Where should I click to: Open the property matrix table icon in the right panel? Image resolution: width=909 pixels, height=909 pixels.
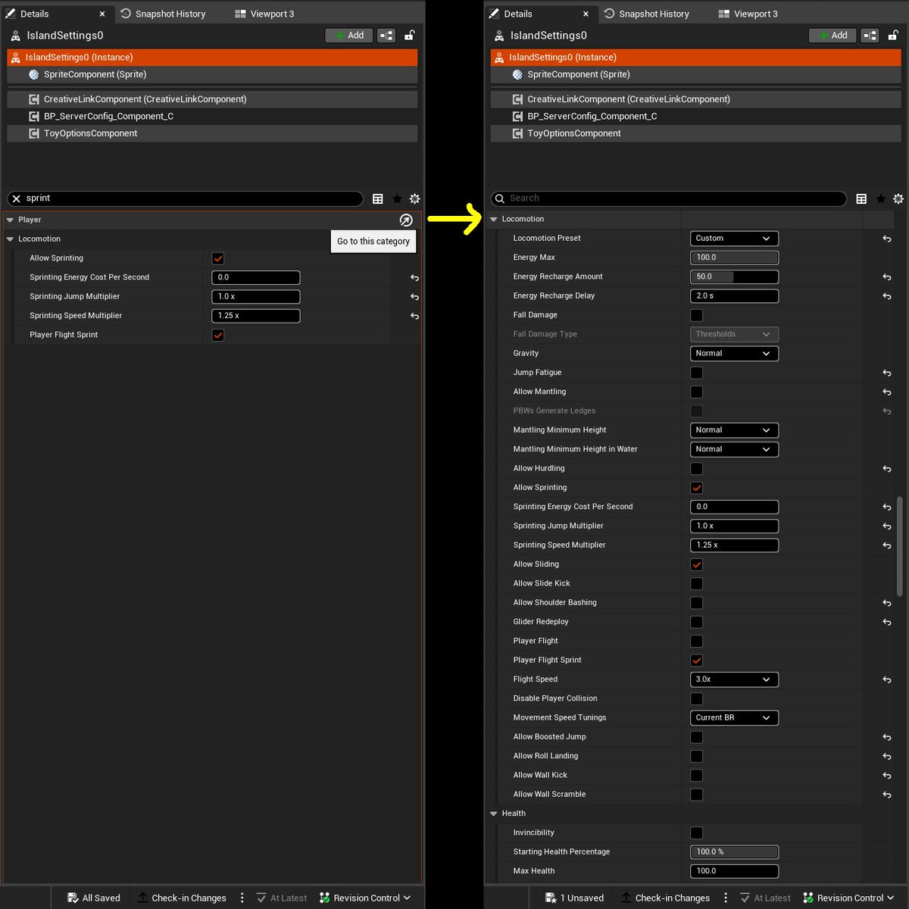(x=861, y=198)
